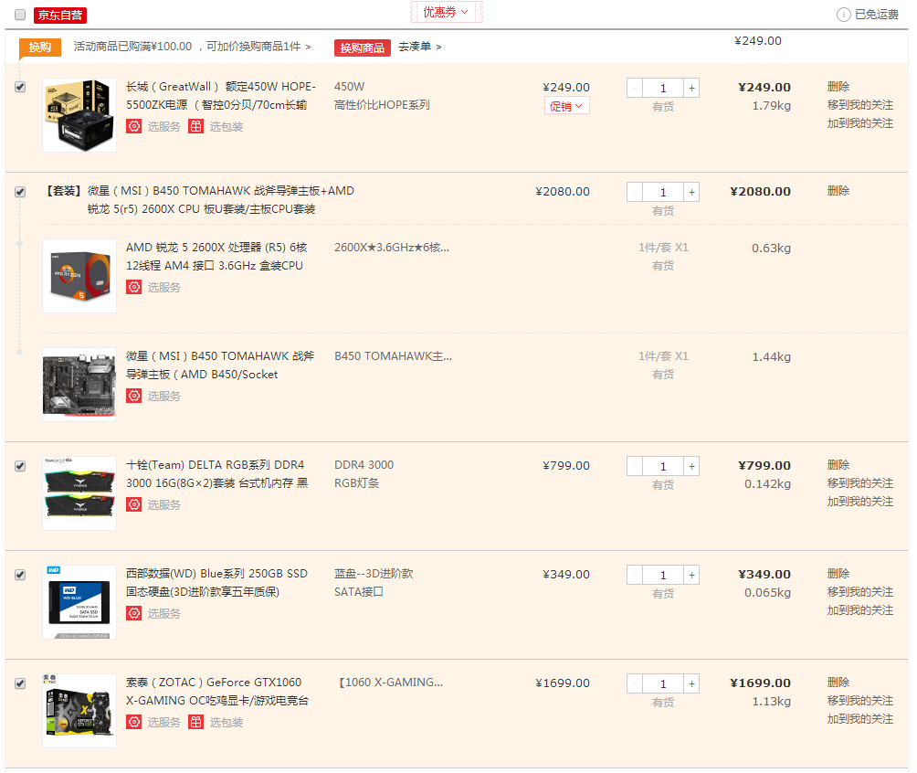Add ZOTAC GTX1060 to my favorites
The image size is (917, 773).
860,719
